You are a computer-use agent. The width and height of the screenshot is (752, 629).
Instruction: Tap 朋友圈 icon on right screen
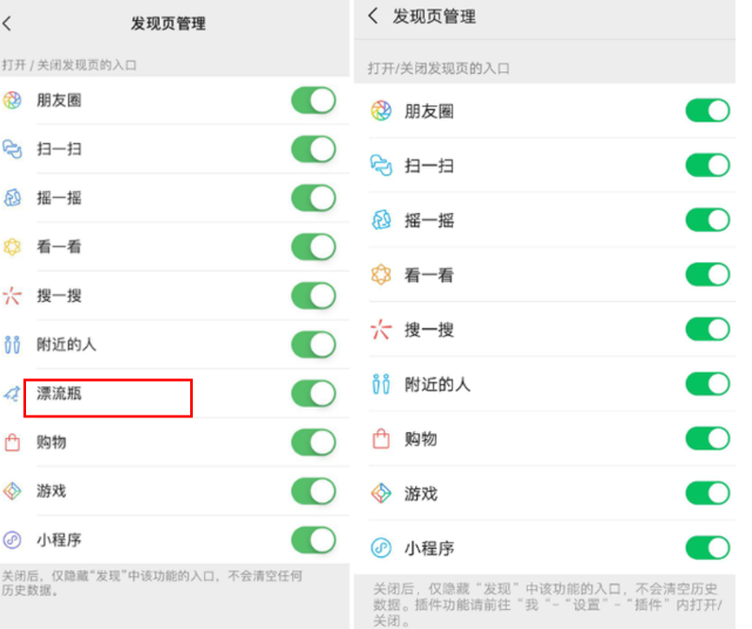click(381, 111)
